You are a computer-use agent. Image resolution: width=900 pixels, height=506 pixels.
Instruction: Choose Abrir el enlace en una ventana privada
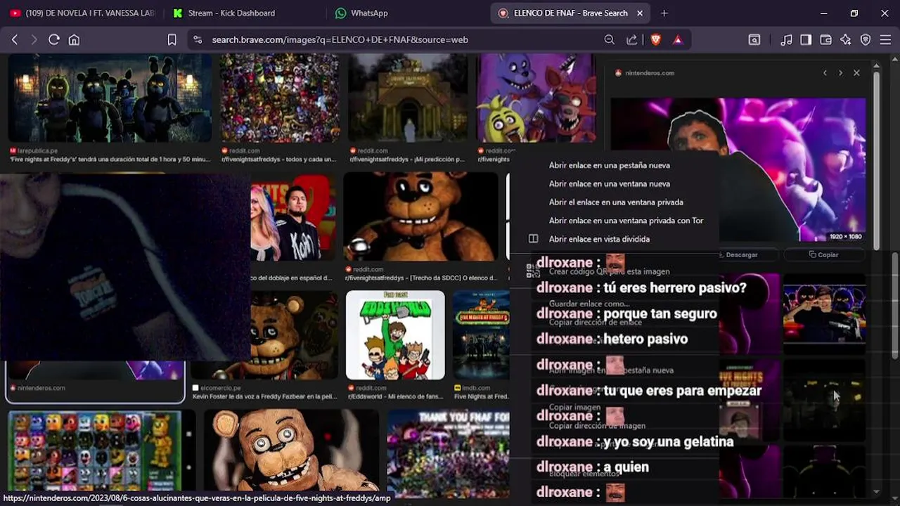pyautogui.click(x=616, y=202)
